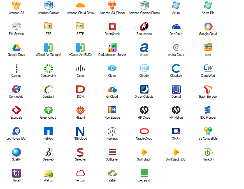Select the Amazon Glacier (China) icon

point(144,5)
